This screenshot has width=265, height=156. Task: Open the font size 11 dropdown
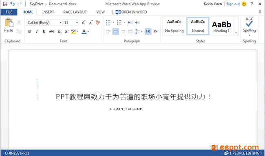71,22
